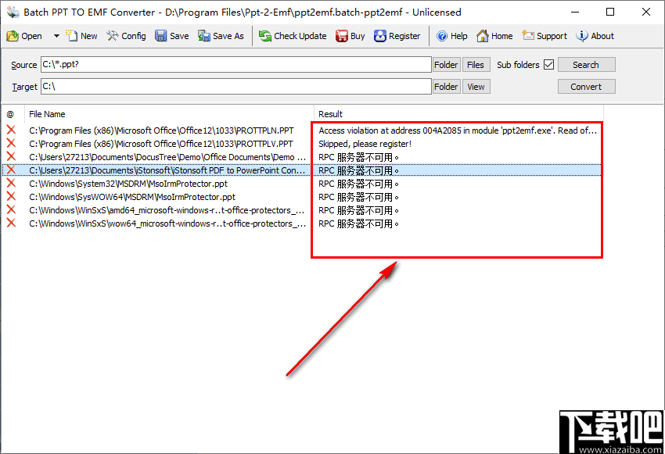
Task: Run Check Update from the toolbar
Action: pyautogui.click(x=292, y=35)
